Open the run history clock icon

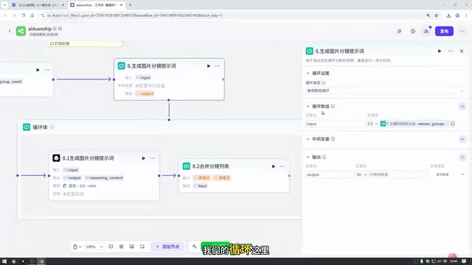pos(413,31)
